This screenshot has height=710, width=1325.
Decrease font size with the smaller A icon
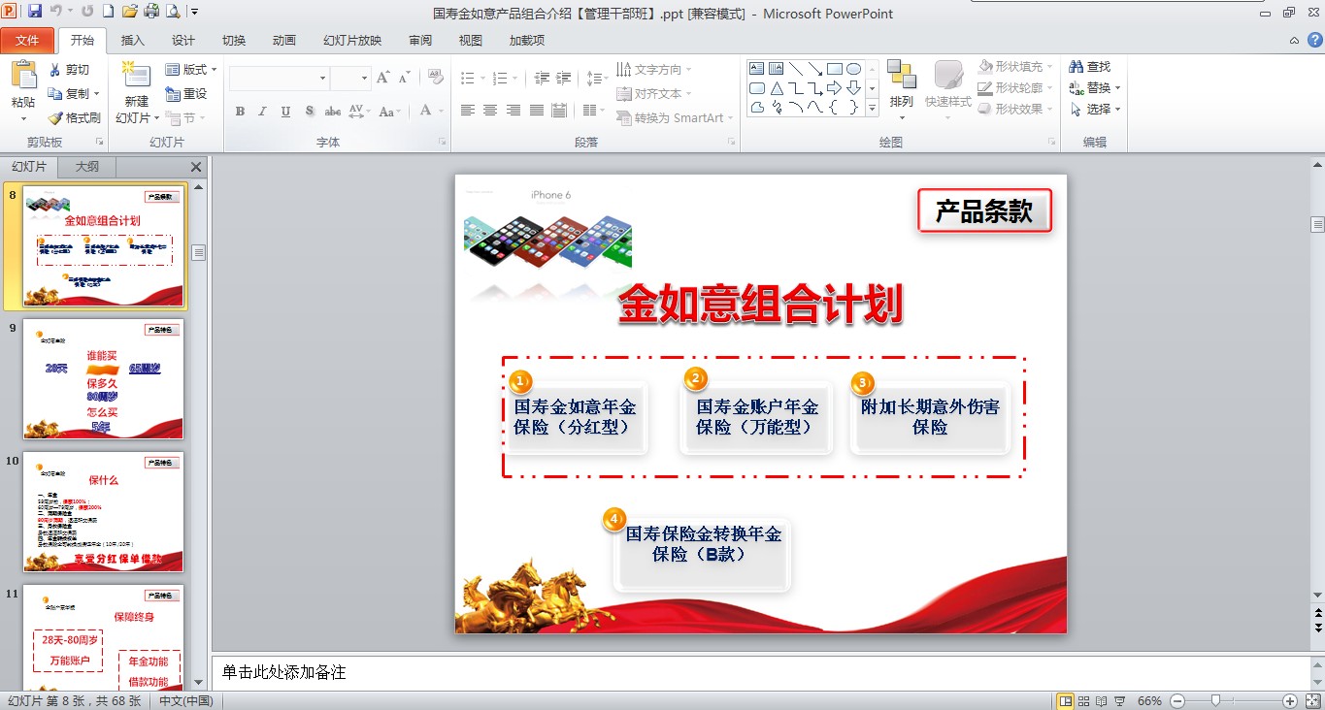click(x=403, y=78)
